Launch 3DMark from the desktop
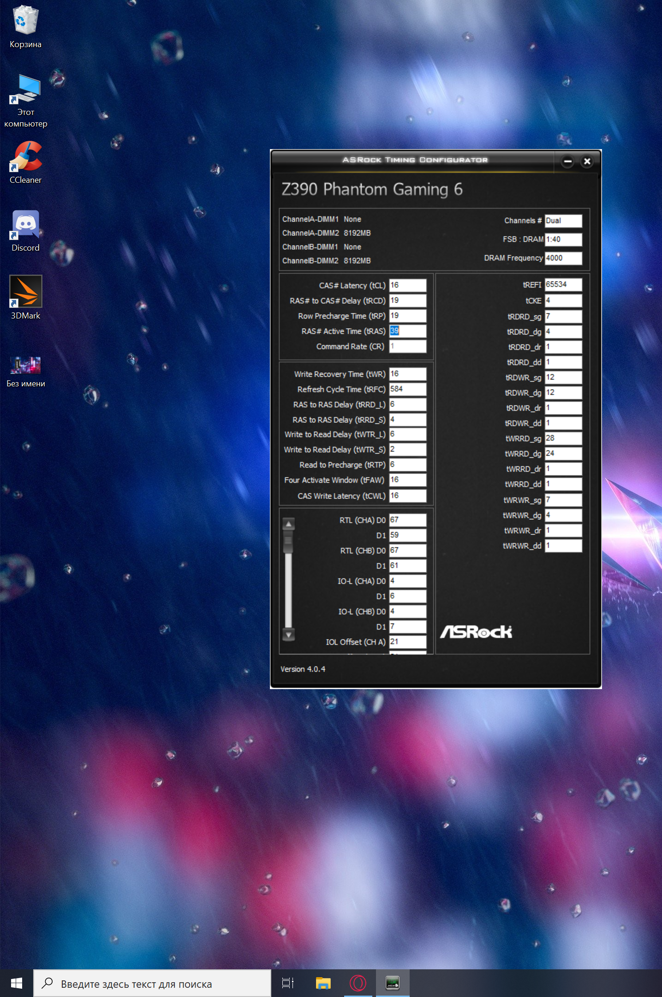This screenshot has width=662, height=997. (25, 298)
